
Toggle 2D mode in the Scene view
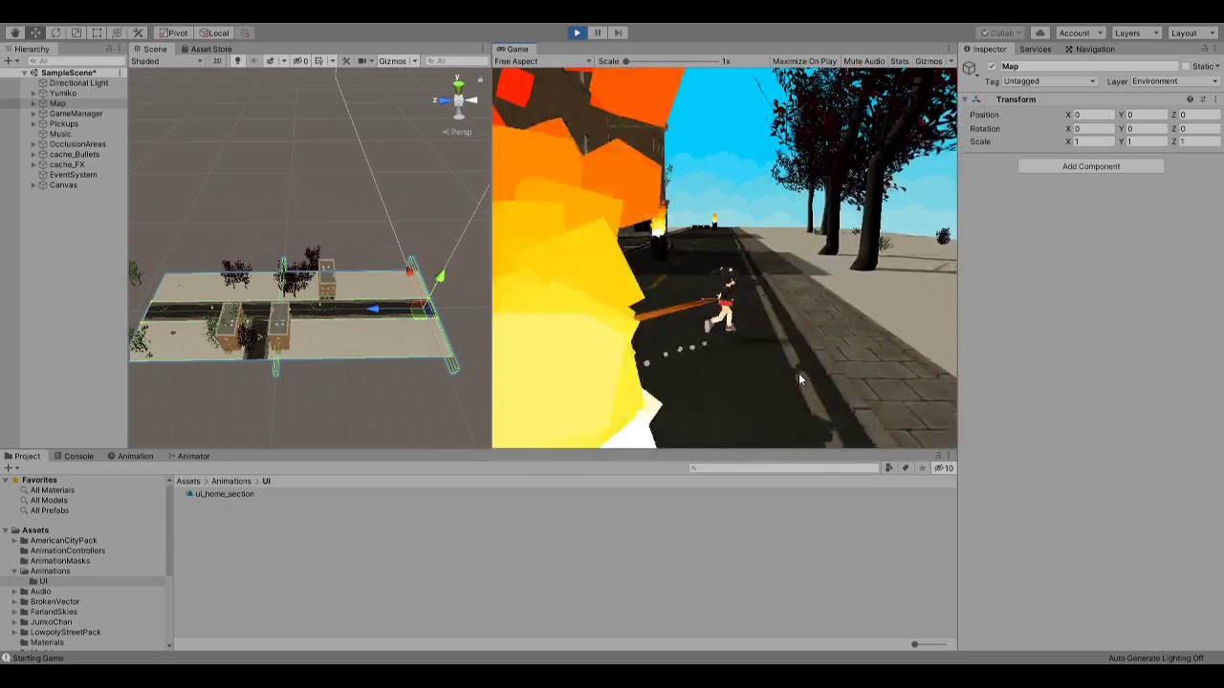click(x=217, y=61)
